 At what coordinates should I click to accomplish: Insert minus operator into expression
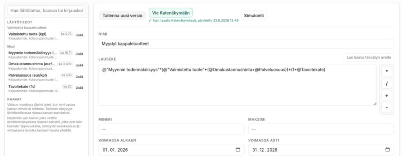coord(387,108)
